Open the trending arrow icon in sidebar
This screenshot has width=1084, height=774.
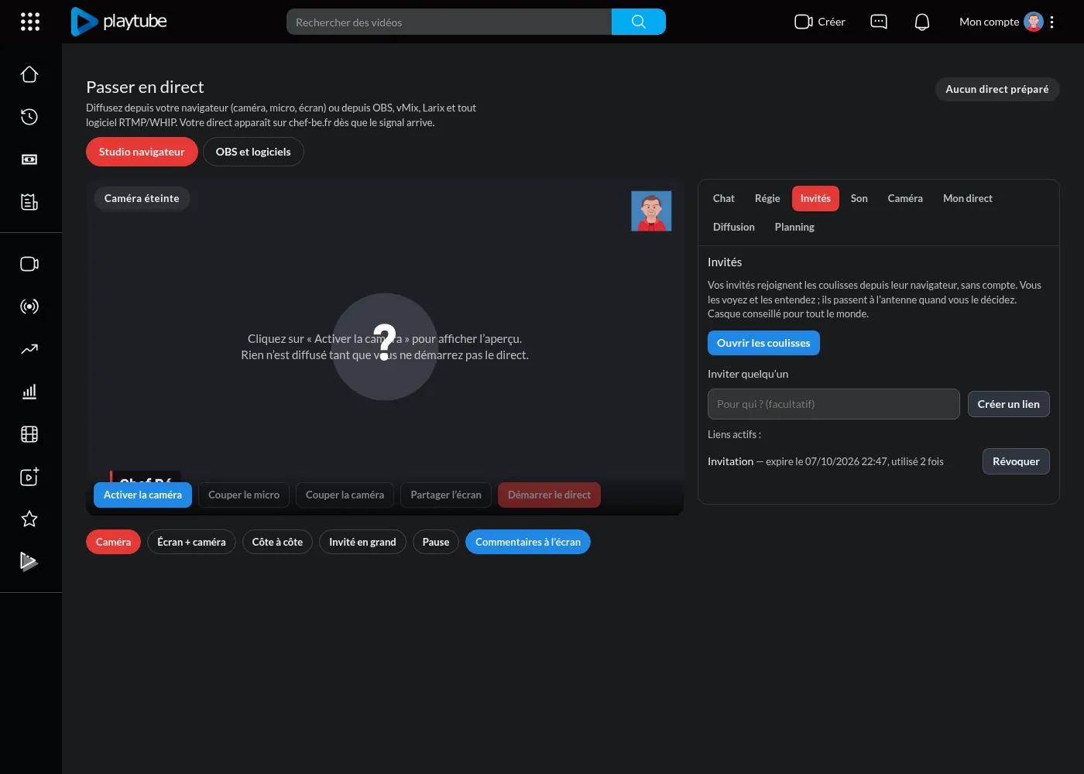click(x=29, y=349)
